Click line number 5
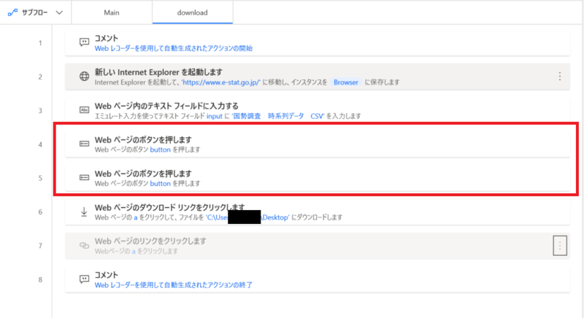This screenshot has height=318, width=584. point(40,178)
